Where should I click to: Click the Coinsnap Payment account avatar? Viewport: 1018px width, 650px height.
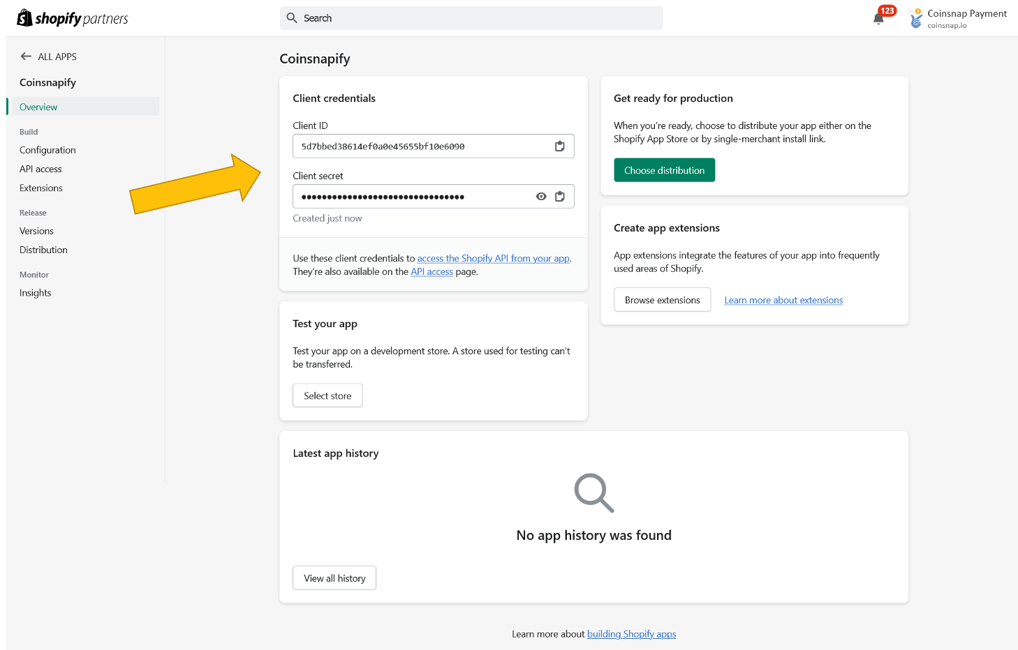916,19
